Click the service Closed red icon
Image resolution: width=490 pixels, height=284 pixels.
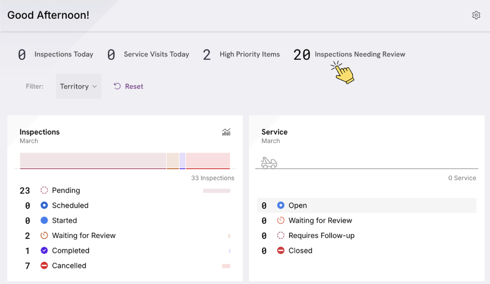click(281, 250)
